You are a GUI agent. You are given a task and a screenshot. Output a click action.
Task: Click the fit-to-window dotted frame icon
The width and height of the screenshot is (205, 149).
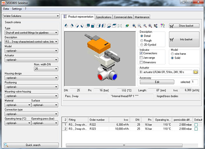coord(120,26)
